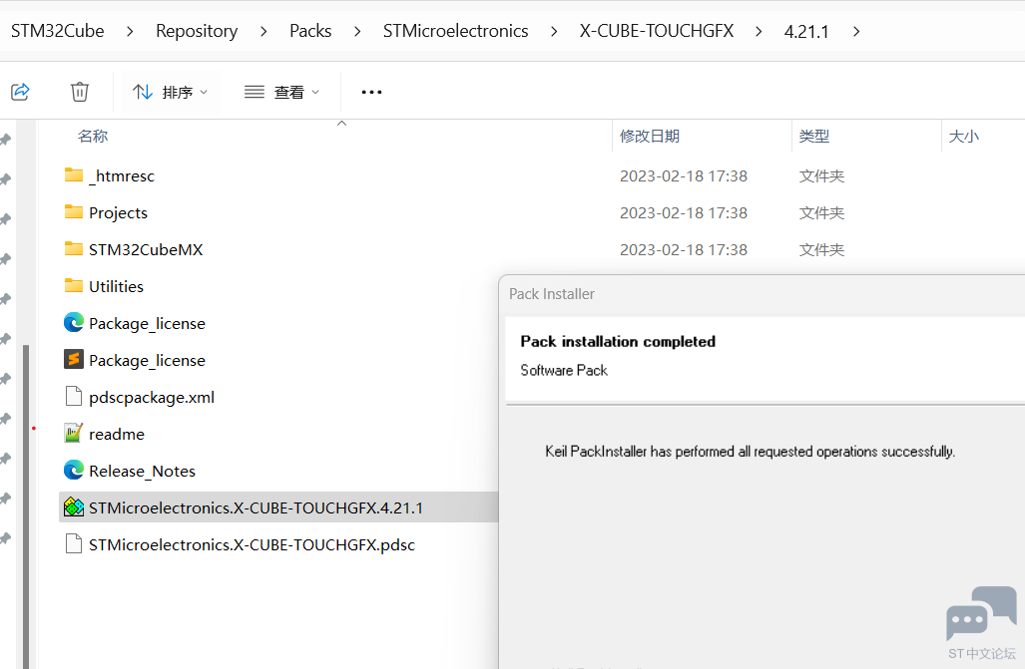The image size is (1025, 669).
Task: Click STMicroelectronics.X-CUBE-TOUCHGFX.4.21.1 file name
Action: (256, 507)
